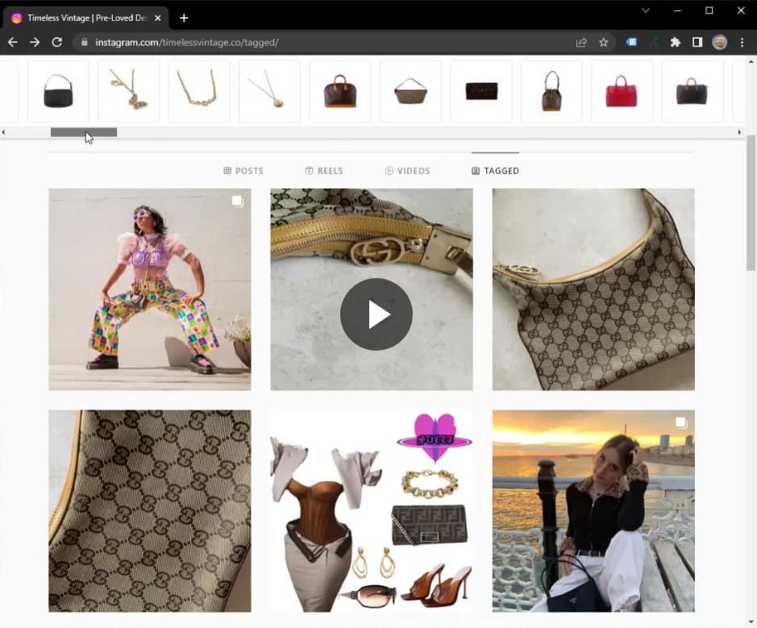Bookmark this page with the star icon
This screenshot has width=757, height=628.
point(604,43)
